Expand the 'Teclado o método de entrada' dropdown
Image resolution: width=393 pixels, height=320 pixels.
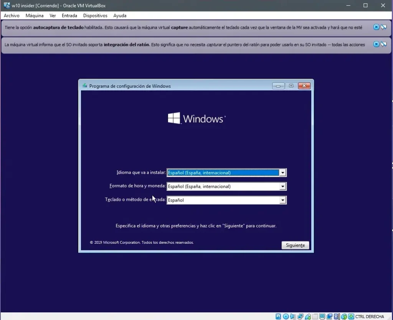click(x=282, y=200)
